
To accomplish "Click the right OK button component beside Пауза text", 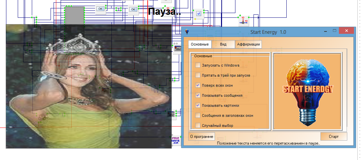I will 133,9.
